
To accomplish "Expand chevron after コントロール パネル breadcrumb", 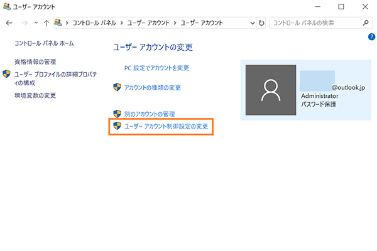I will (x=122, y=23).
